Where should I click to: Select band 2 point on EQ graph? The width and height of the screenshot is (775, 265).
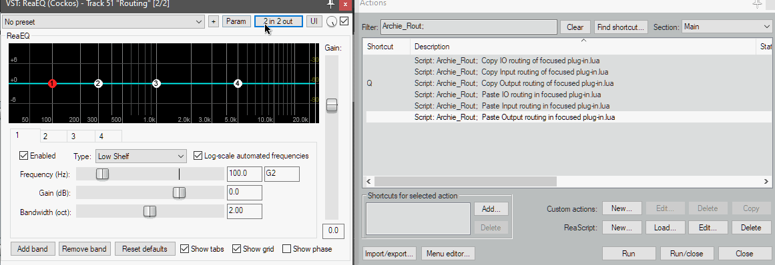coord(98,84)
